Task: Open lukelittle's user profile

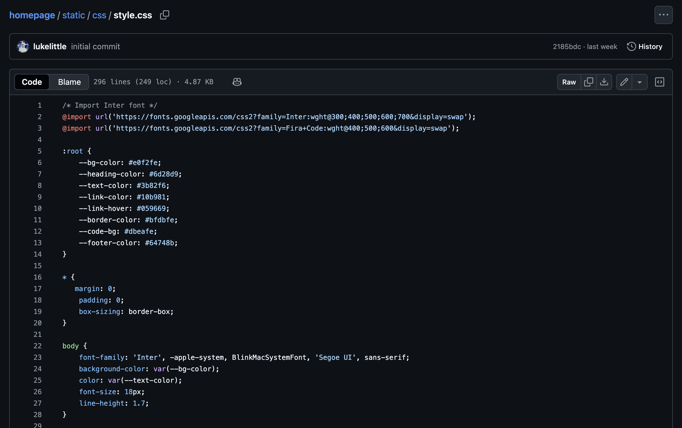Action: 50,46
